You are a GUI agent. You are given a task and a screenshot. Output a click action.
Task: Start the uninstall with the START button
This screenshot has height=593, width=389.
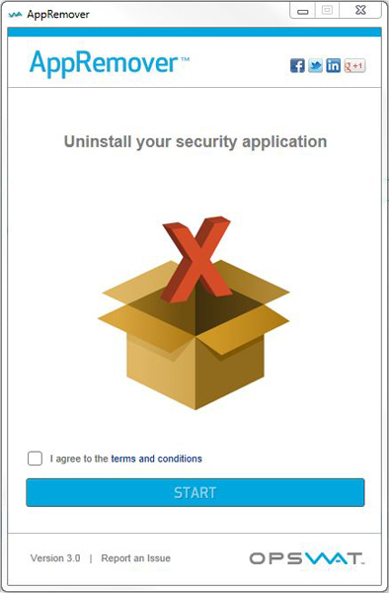[x=195, y=492]
